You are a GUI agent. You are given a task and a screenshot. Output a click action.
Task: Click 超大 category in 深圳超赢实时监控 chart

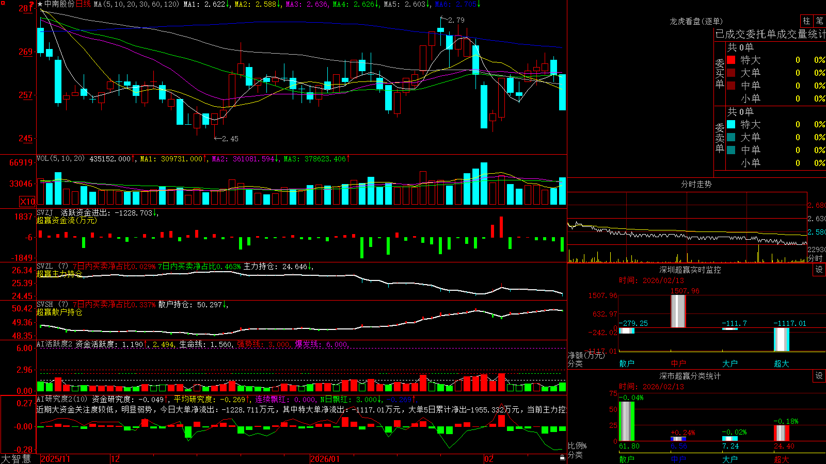(x=782, y=363)
